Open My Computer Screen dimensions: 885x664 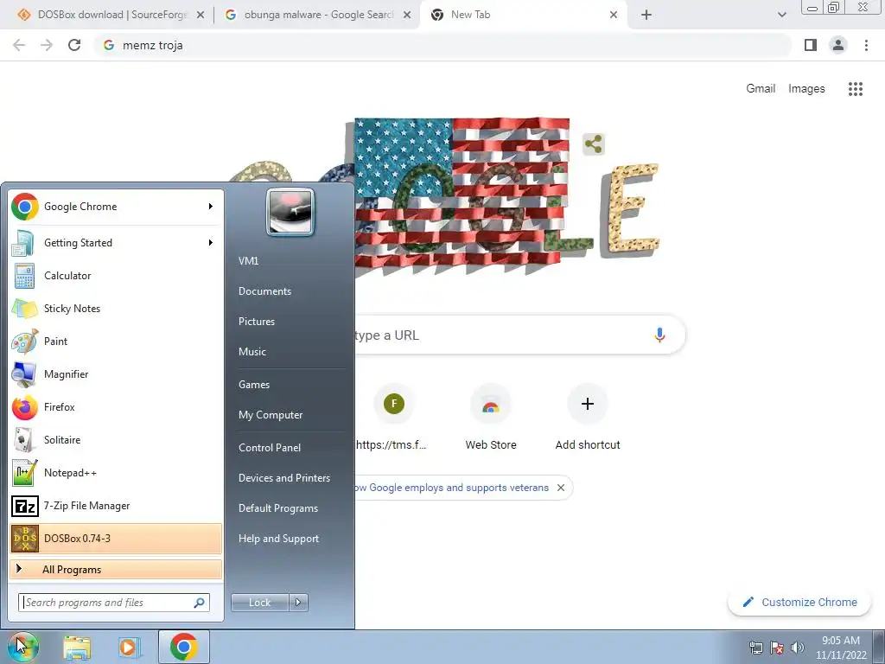click(271, 415)
